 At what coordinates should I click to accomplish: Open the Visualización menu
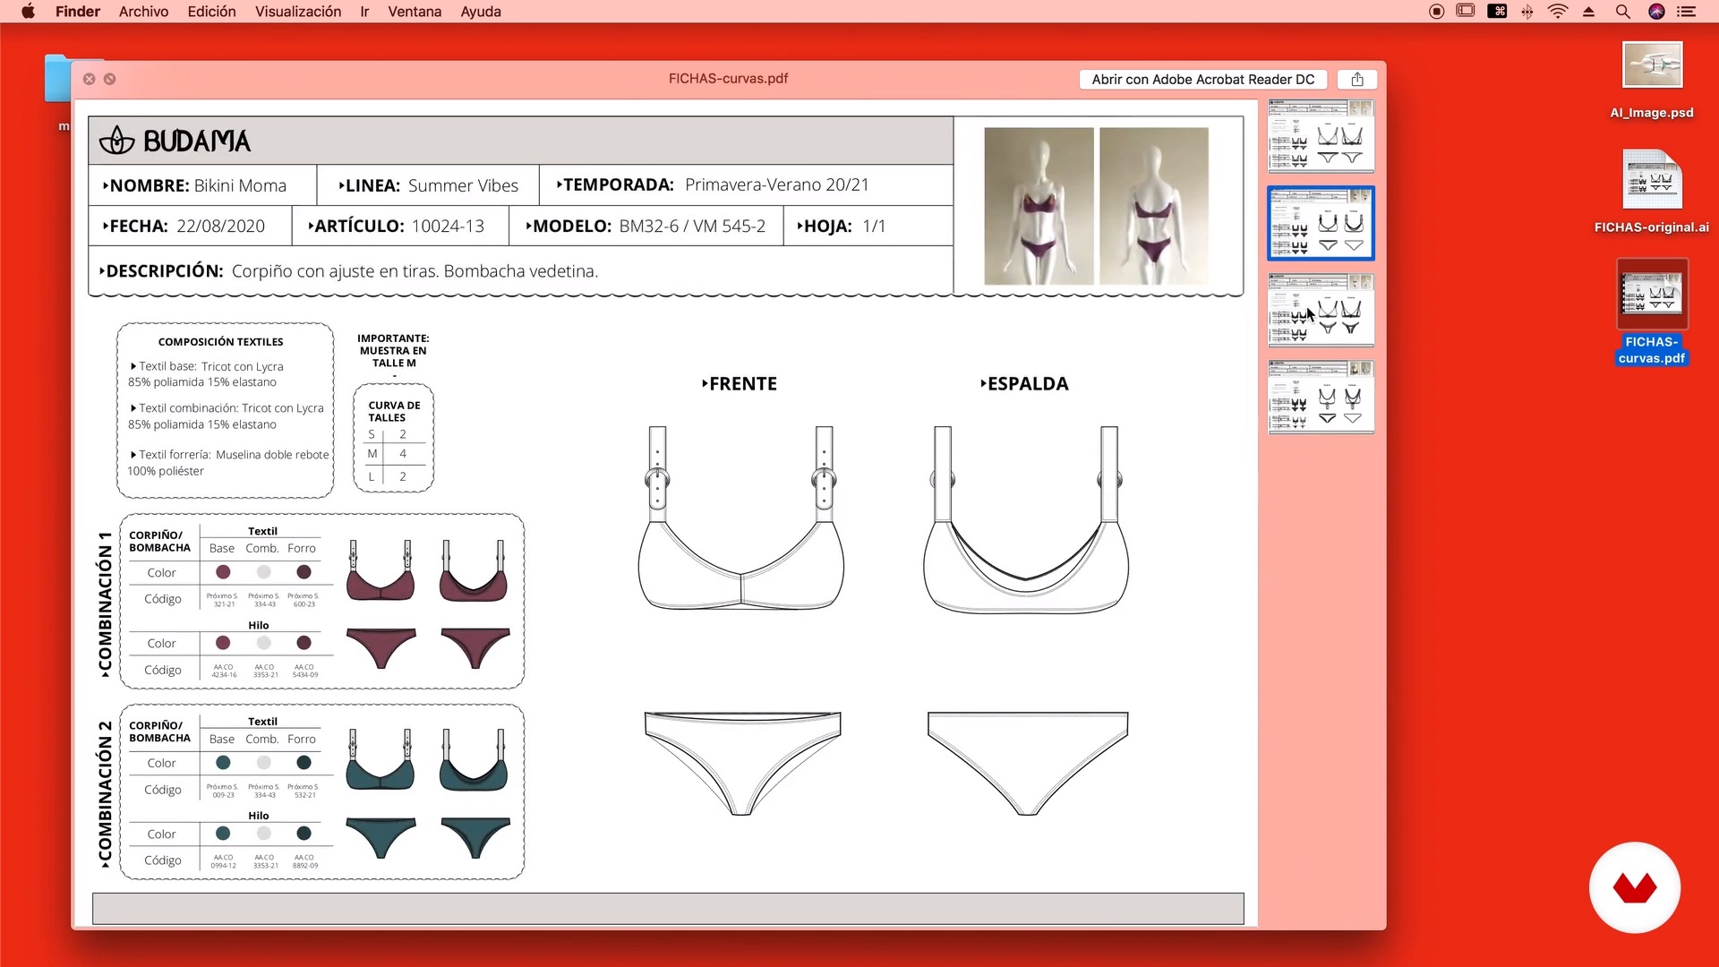tap(298, 12)
